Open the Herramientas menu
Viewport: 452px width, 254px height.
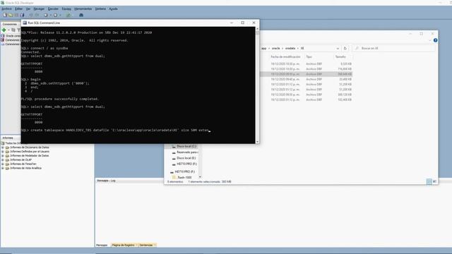pos(83,9)
